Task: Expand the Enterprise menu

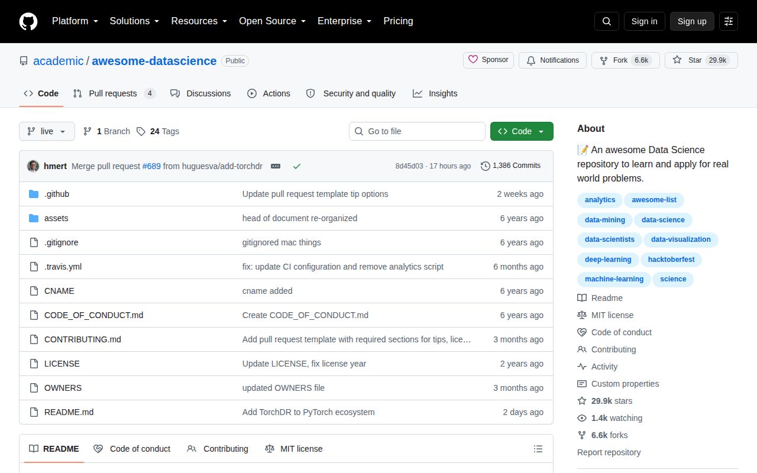Action: 344,21
